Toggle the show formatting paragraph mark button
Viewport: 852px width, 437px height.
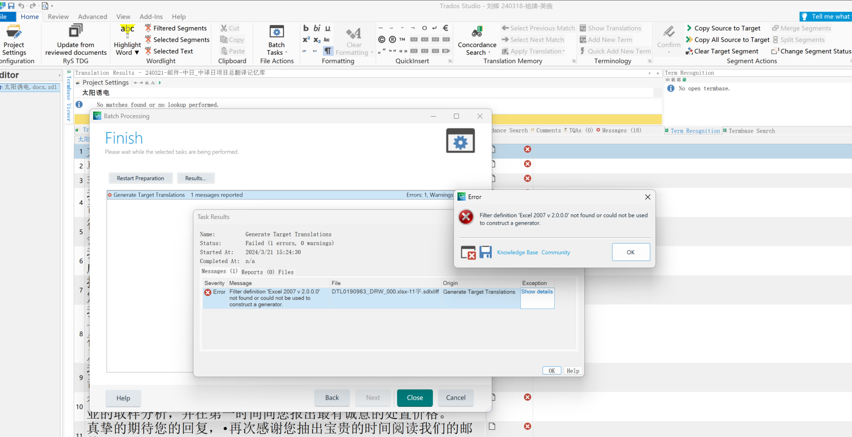[x=328, y=51]
